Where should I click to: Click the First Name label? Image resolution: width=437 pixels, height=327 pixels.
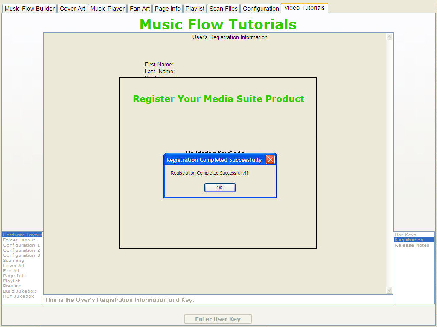pyautogui.click(x=159, y=65)
